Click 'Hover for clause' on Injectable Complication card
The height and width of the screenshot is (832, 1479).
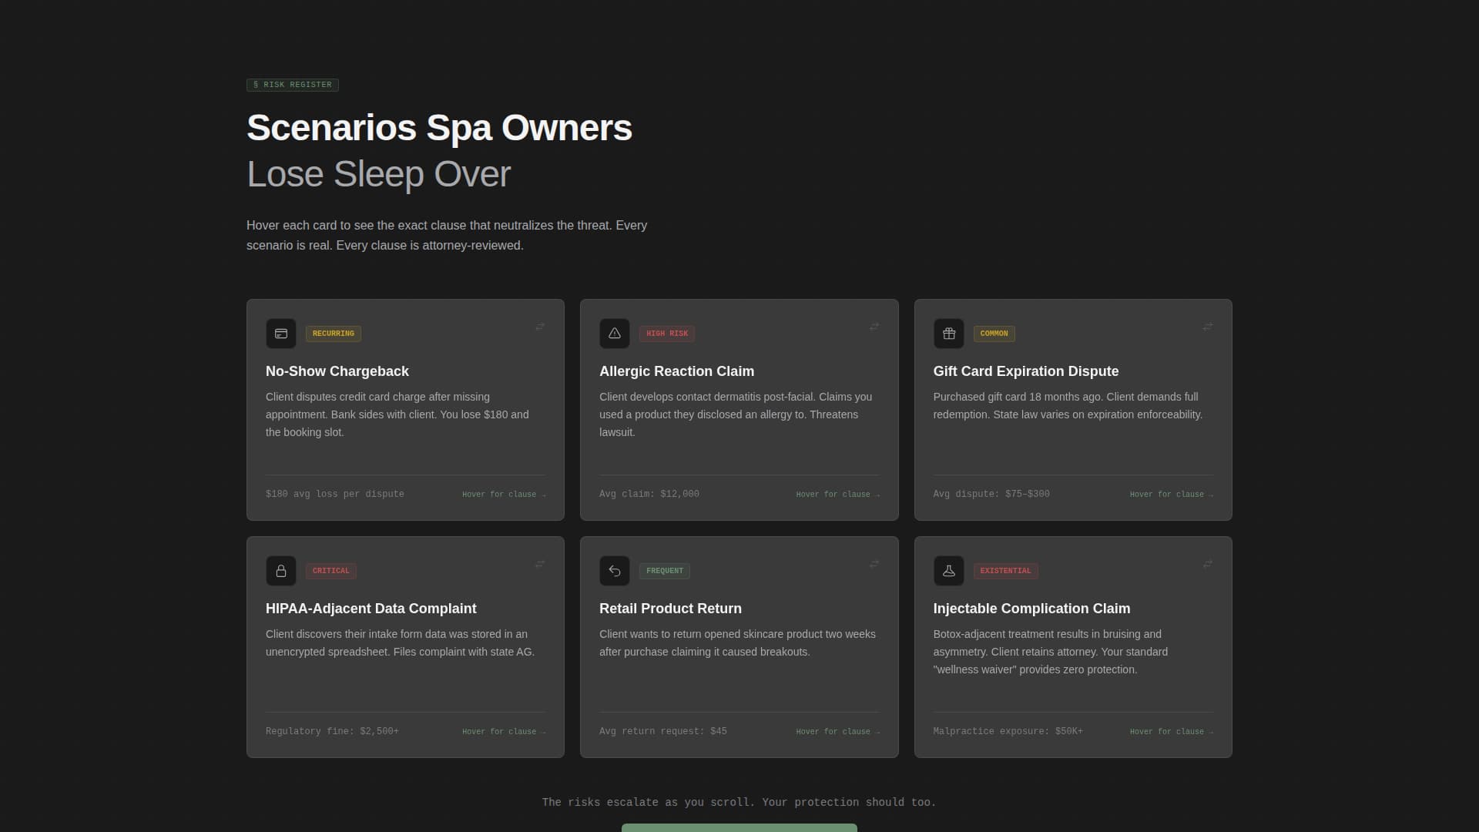[1172, 732]
